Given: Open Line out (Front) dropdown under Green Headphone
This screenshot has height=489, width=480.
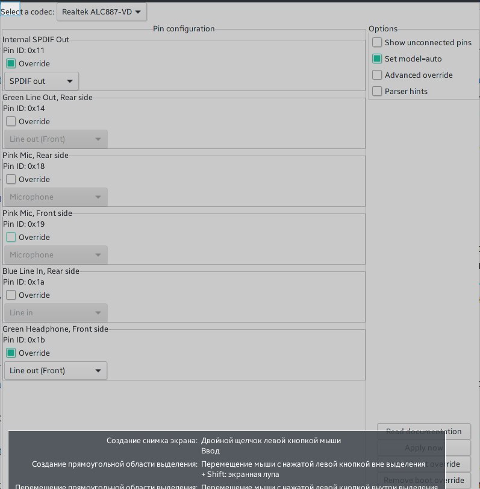Looking at the screenshot, I should point(56,370).
